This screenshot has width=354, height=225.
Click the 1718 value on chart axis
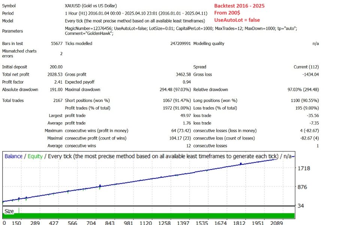point(304,168)
